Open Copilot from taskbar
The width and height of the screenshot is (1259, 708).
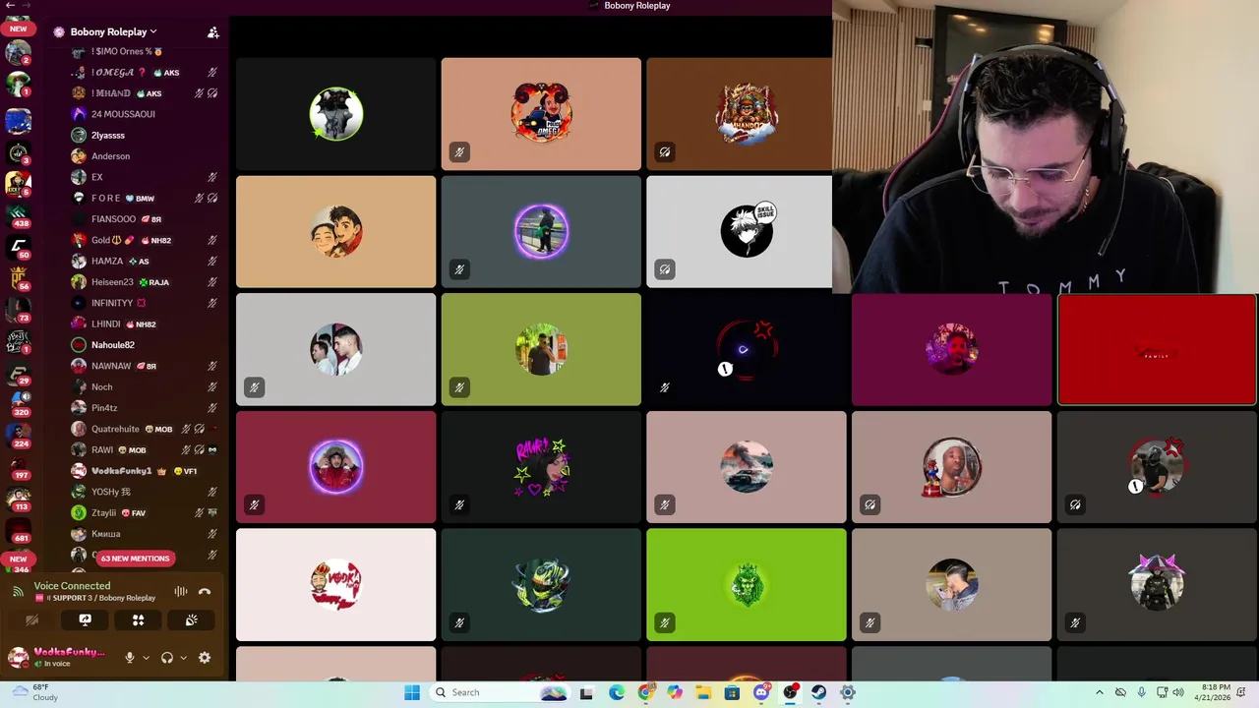[674, 692]
